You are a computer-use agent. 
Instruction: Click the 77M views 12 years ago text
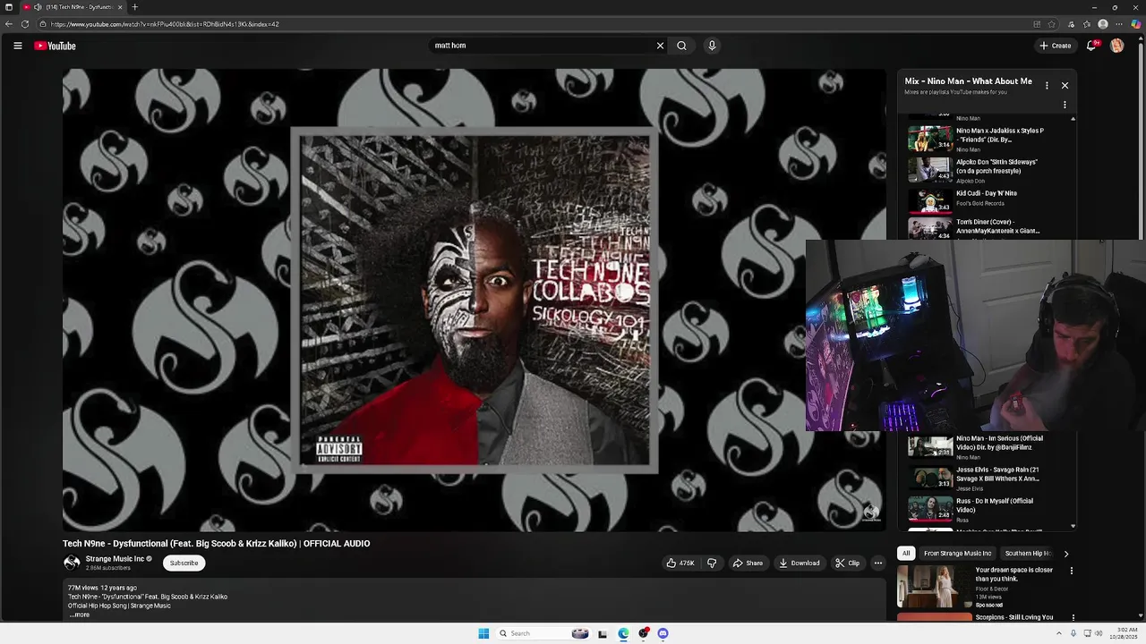[102, 588]
